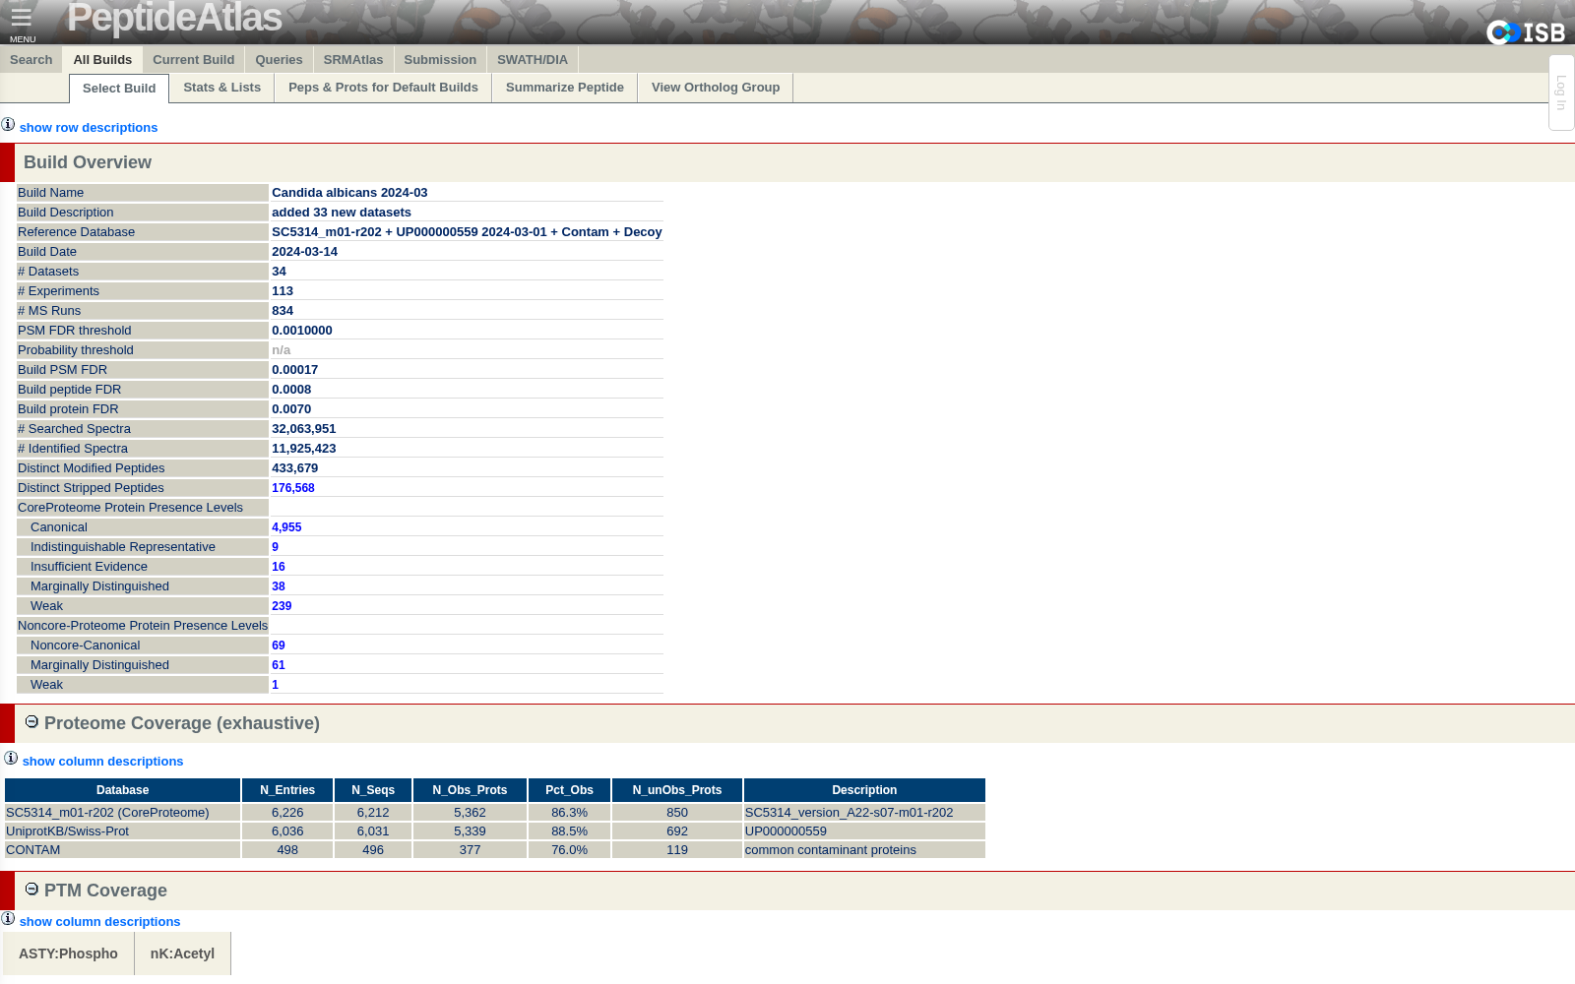Open the SWATH/DIA tab
This screenshot has height=984, width=1575.
pyautogui.click(x=533, y=60)
